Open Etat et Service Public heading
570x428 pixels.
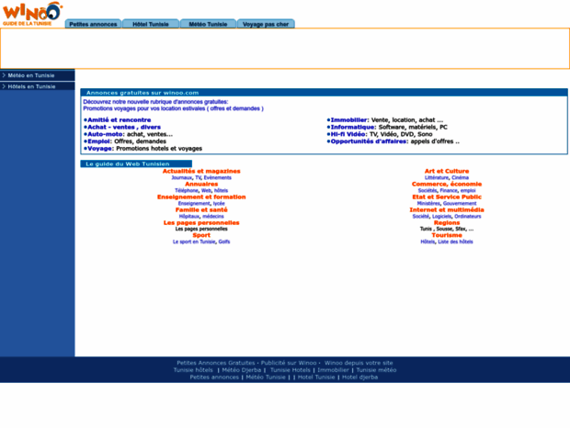(x=447, y=197)
